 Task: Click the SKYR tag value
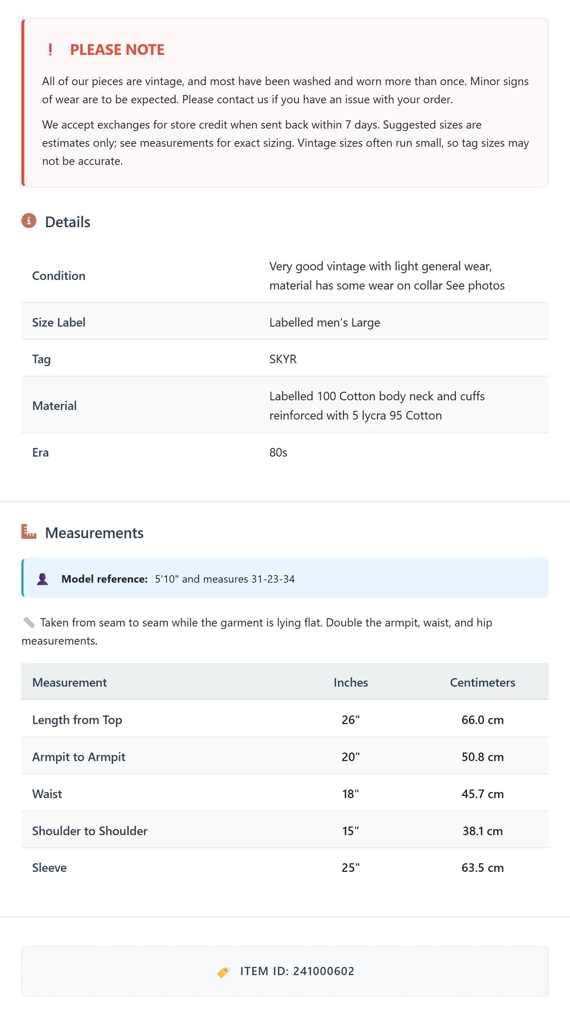283,359
